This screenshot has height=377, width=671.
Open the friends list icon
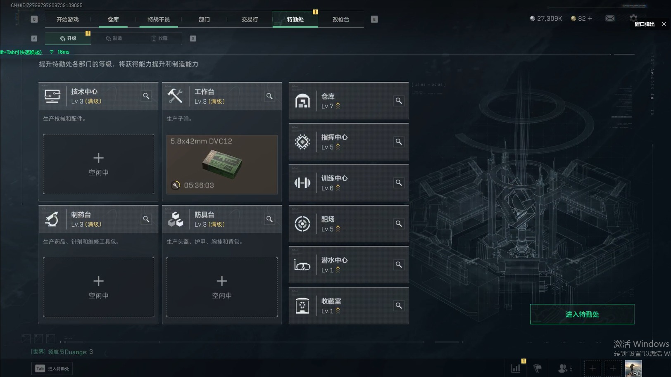click(x=565, y=368)
